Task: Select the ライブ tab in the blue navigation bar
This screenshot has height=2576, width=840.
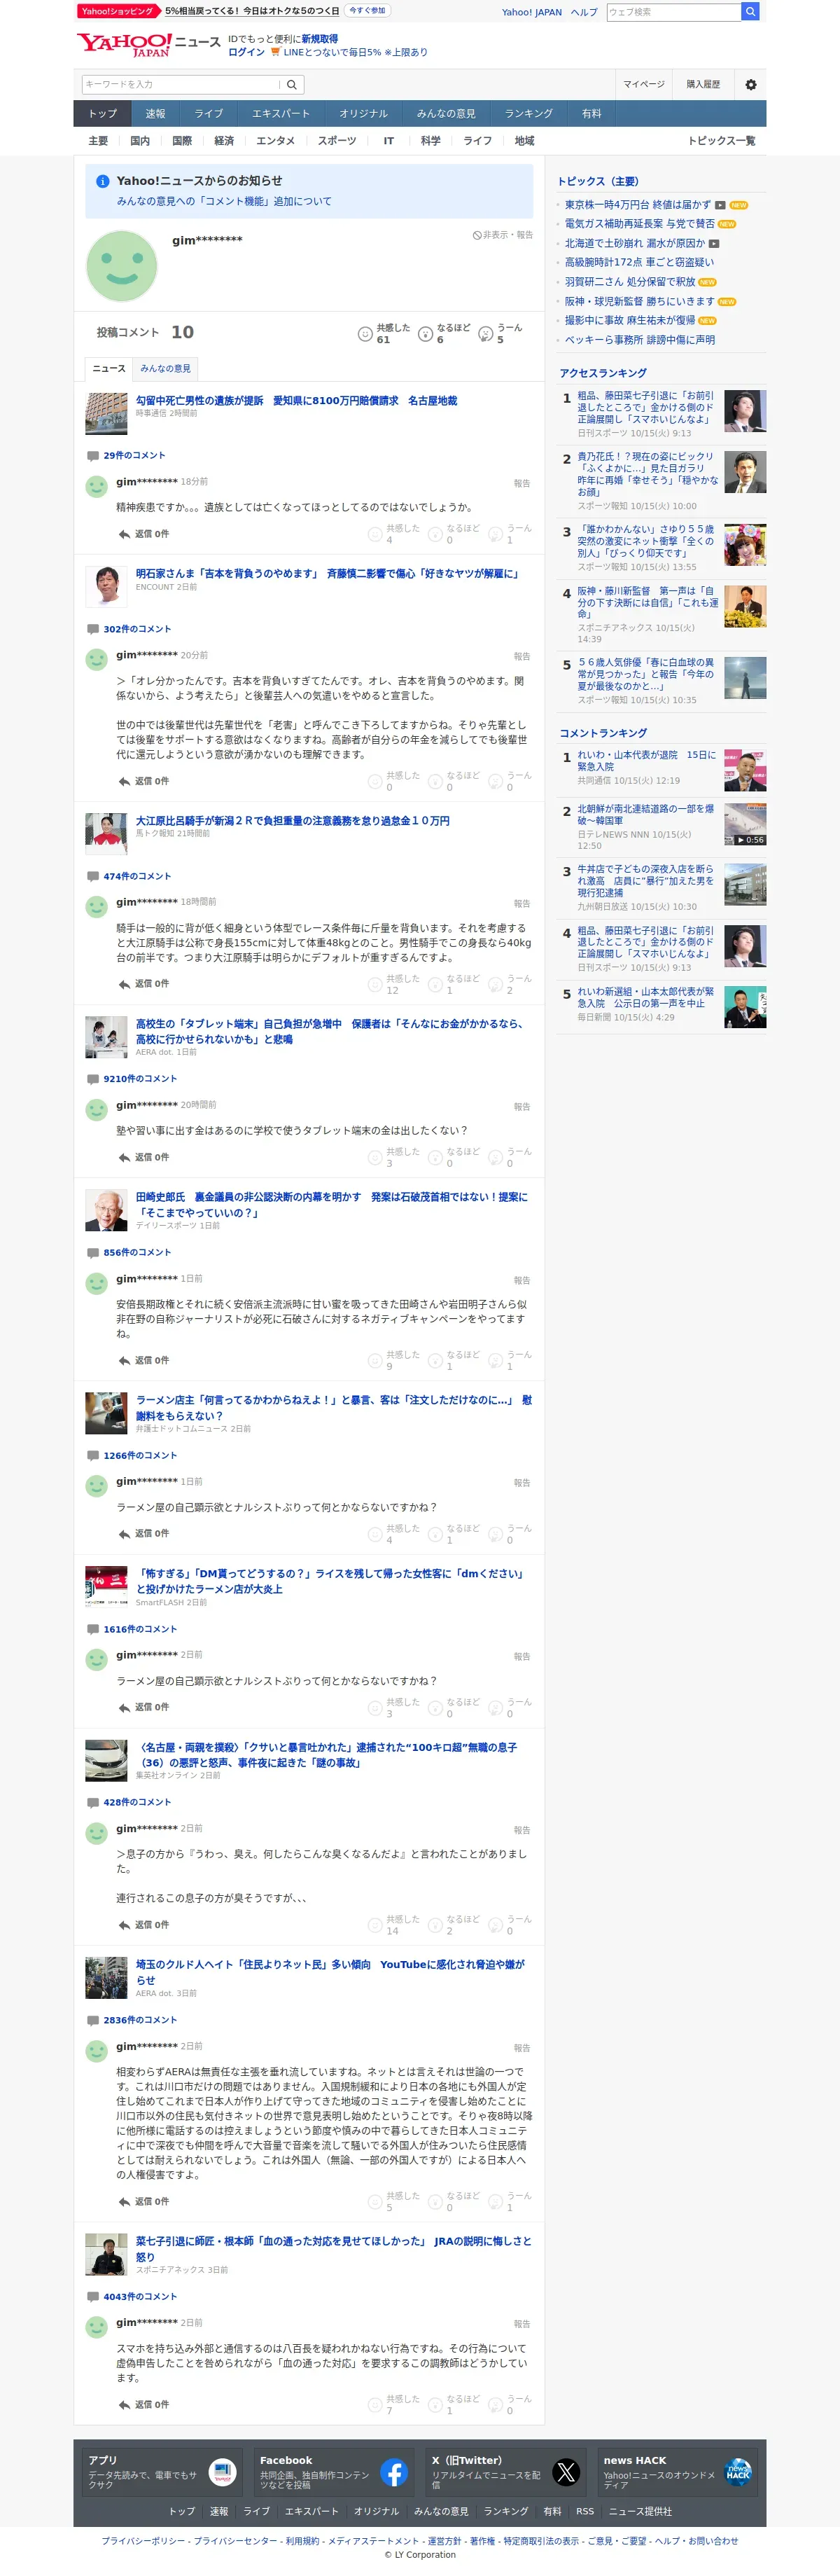Action: tap(208, 114)
